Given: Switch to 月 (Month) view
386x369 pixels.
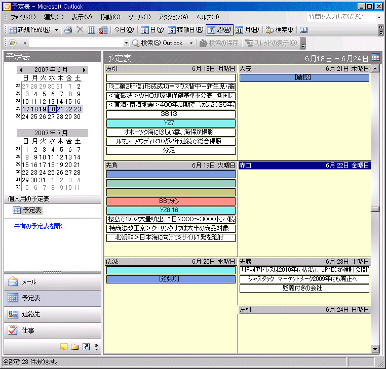Looking at the screenshot, I should point(247,30).
